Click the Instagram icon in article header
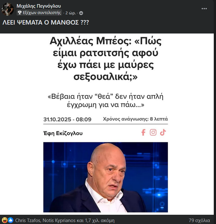The height and width of the screenshot is (224, 216). click(153, 132)
